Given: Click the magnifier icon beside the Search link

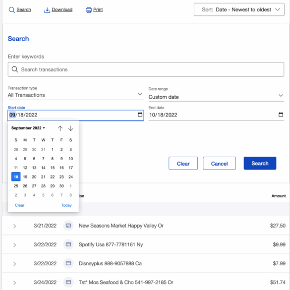Looking at the screenshot, I should tap(12, 10).
